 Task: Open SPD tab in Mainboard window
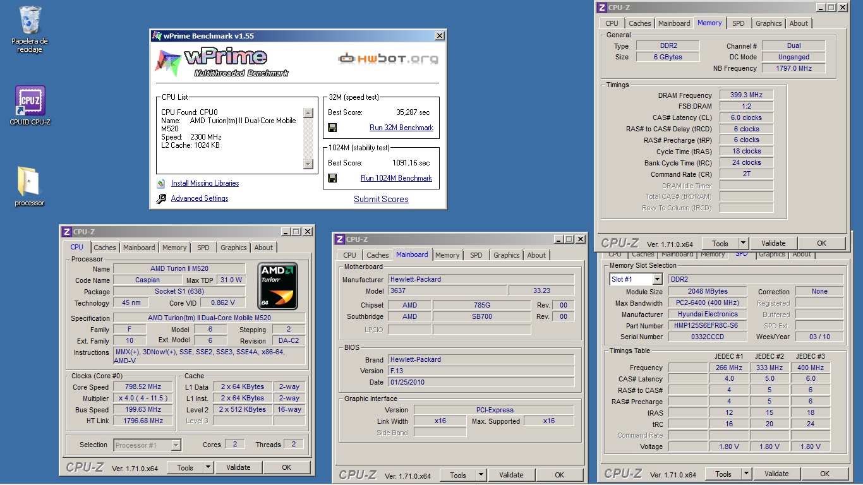point(476,255)
